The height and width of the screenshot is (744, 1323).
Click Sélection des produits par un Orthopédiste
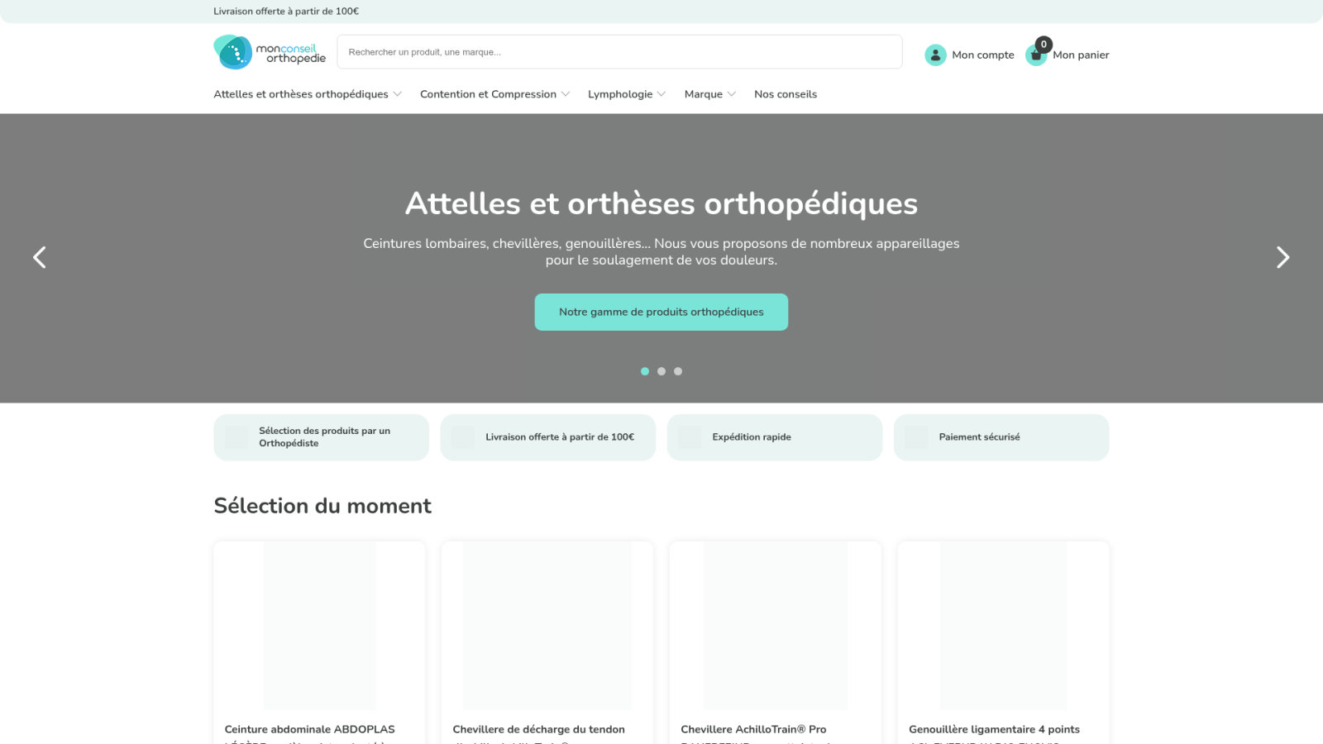(x=321, y=437)
